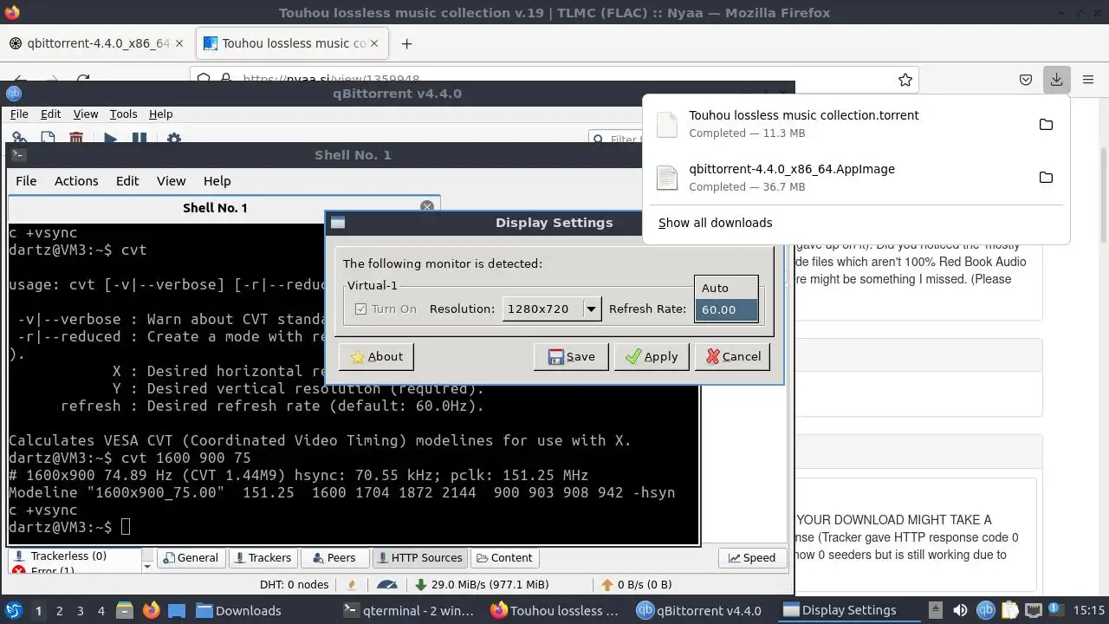Click Show all downloads in Firefox panel
1109x624 pixels.
(x=715, y=223)
